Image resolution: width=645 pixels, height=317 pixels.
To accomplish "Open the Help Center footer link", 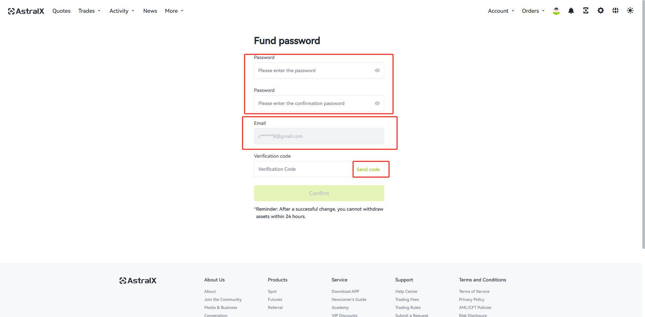I will pyautogui.click(x=406, y=292).
